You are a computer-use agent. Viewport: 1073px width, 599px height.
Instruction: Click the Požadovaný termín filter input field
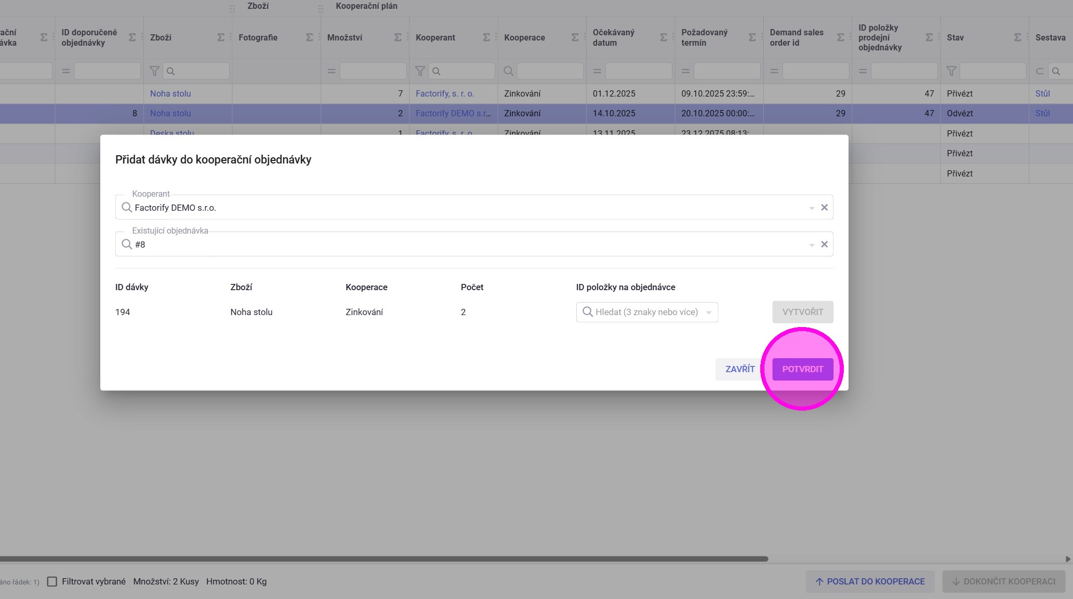coord(726,71)
